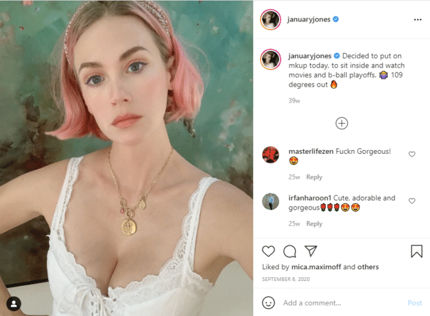This screenshot has height=316, width=430.
Task: Like the post with the heart icon
Action: (x=268, y=251)
